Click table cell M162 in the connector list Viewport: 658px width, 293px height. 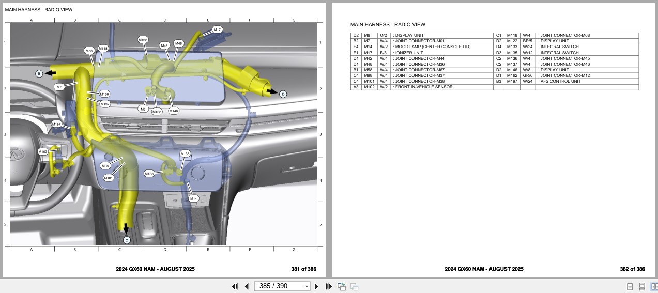point(512,76)
